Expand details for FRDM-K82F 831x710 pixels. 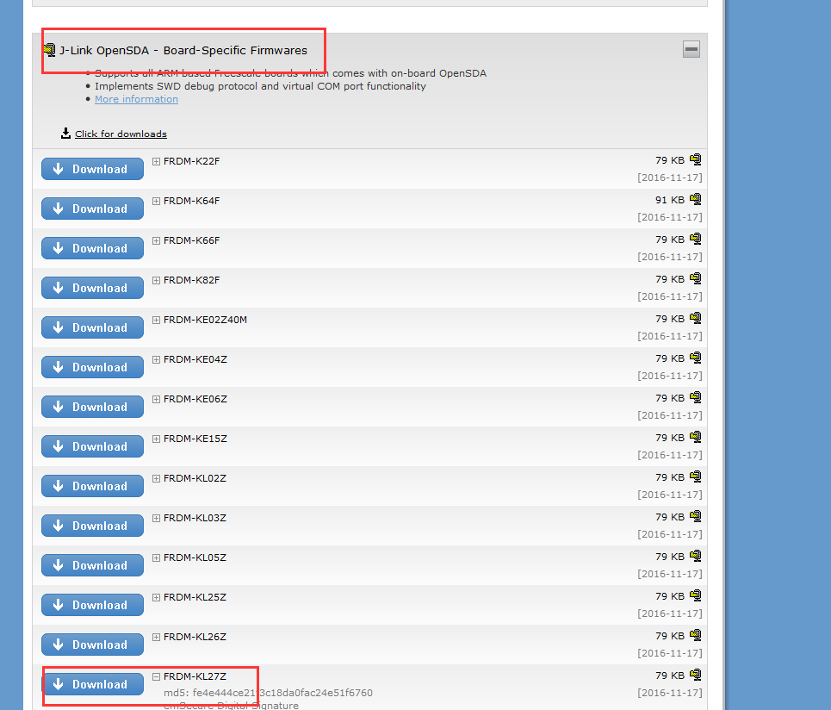(157, 280)
